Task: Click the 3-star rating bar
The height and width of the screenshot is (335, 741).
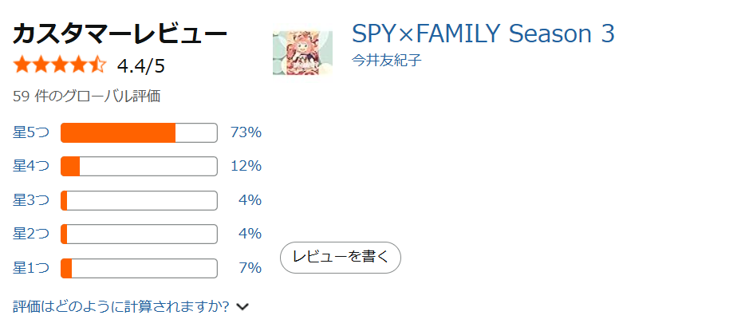Action: [139, 200]
